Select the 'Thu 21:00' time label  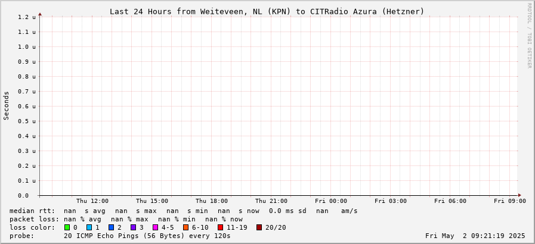[x=271, y=201]
